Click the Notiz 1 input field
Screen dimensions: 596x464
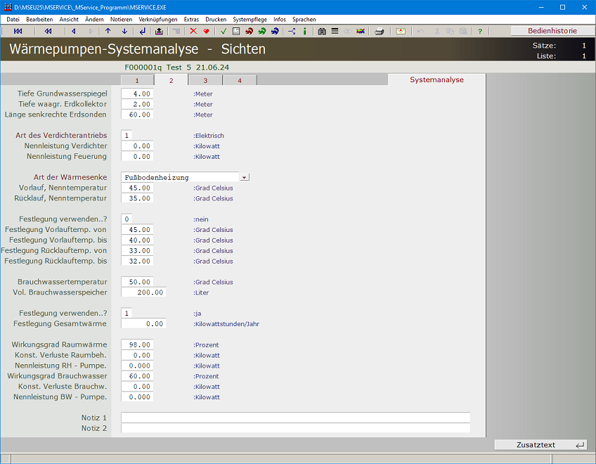click(x=295, y=418)
